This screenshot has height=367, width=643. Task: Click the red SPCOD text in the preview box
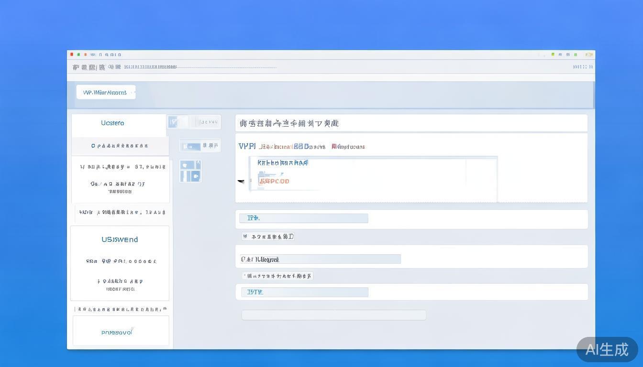click(x=274, y=181)
